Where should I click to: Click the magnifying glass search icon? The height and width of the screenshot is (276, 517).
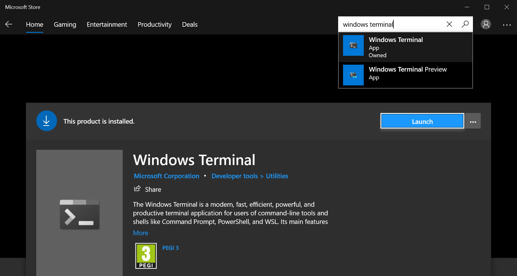(x=465, y=24)
